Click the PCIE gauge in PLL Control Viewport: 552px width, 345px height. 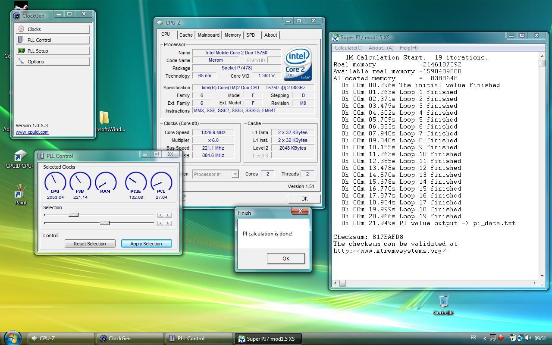point(136,182)
